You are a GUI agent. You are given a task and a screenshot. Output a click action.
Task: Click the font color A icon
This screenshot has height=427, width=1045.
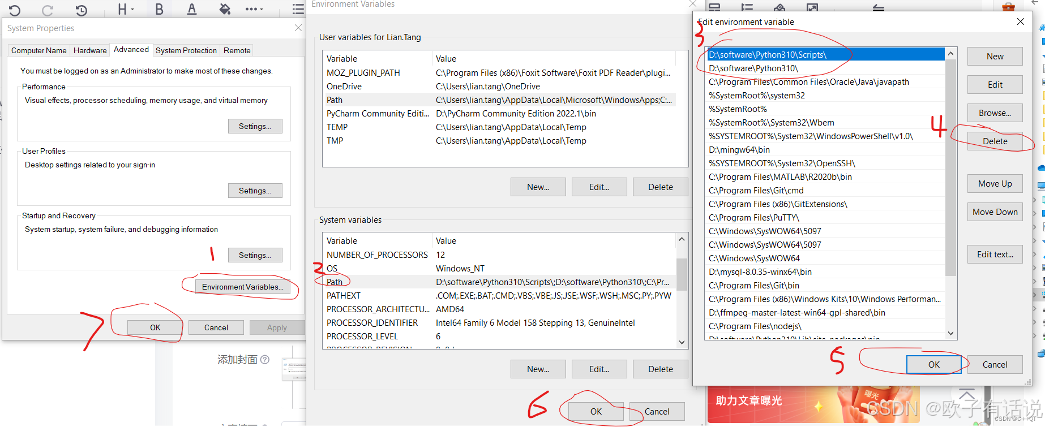point(192,9)
